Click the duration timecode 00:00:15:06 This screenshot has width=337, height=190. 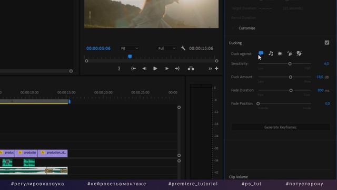click(201, 49)
